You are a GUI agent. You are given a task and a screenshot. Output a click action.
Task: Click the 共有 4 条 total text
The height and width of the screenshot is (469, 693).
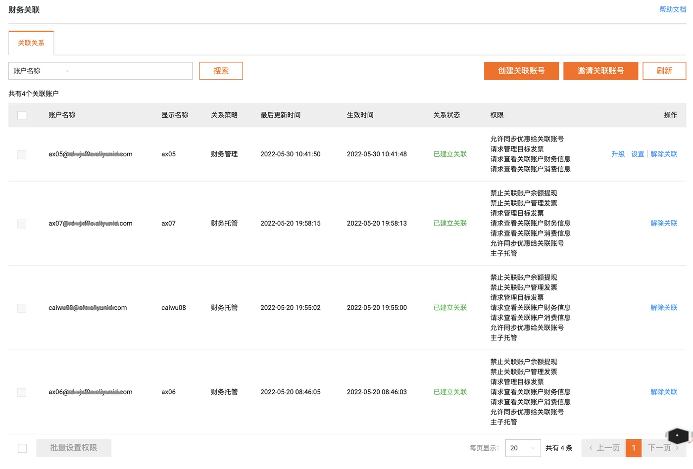coord(559,448)
